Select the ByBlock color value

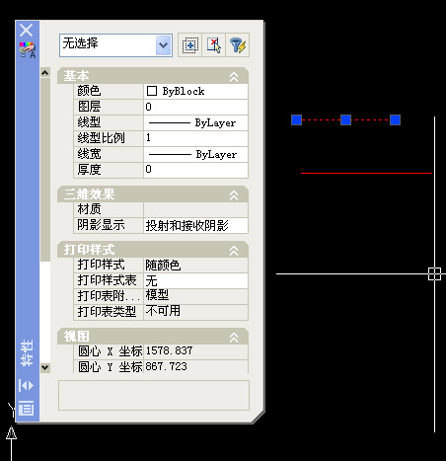pos(195,91)
